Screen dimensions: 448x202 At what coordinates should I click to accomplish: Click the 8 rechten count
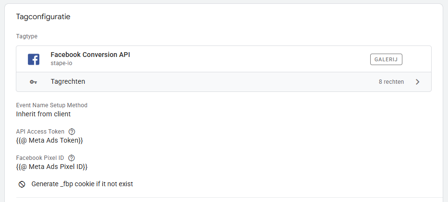coord(391,82)
